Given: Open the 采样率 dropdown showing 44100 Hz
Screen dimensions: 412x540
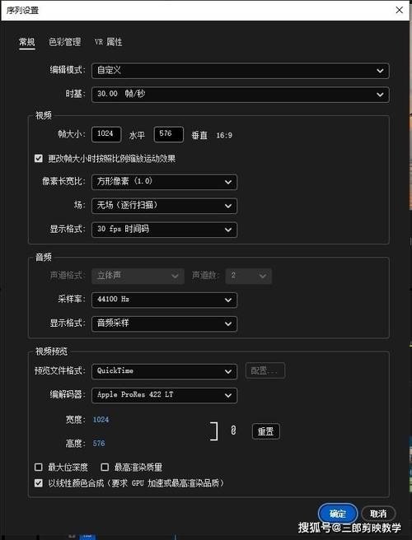Looking at the screenshot, I should coord(164,300).
